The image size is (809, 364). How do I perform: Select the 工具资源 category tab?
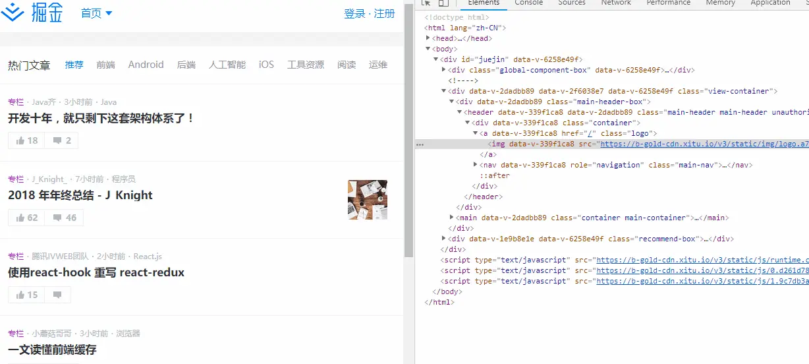pyautogui.click(x=306, y=65)
